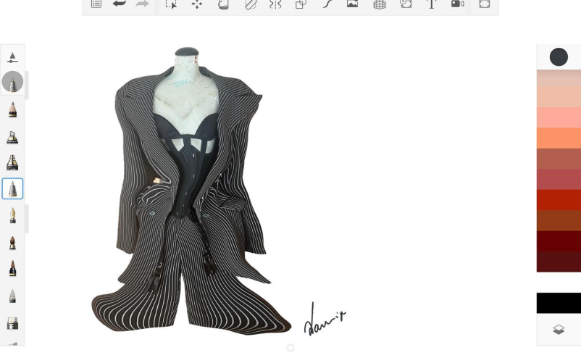Pick the bright orange color swatch

click(x=559, y=138)
